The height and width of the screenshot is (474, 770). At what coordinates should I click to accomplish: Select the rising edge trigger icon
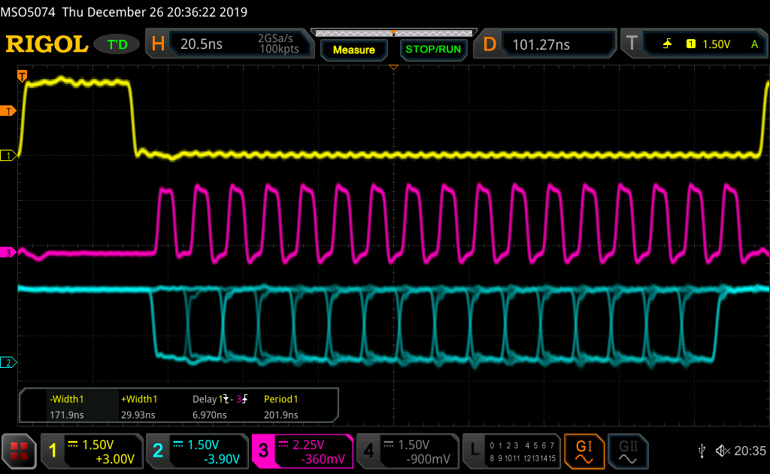[x=668, y=44]
